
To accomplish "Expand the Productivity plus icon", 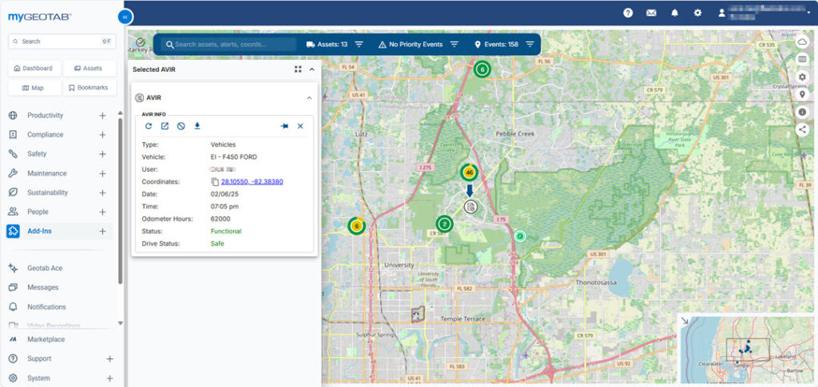I will 102,116.
